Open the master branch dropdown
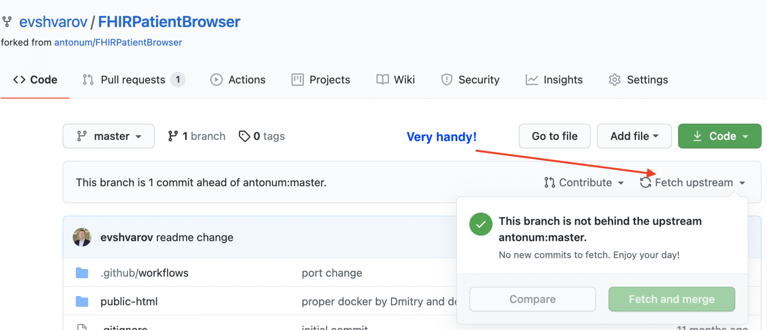The height and width of the screenshot is (330, 767). click(109, 137)
